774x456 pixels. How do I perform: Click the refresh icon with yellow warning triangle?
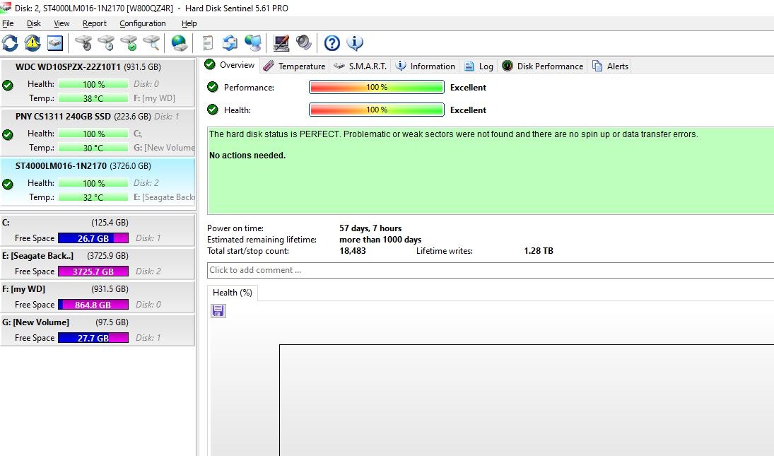point(33,43)
